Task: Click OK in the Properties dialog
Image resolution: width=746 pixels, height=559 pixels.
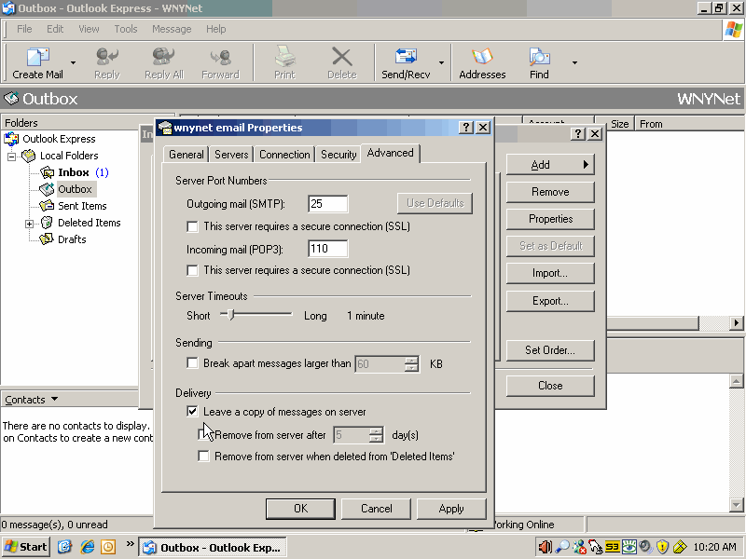Action: click(300, 509)
